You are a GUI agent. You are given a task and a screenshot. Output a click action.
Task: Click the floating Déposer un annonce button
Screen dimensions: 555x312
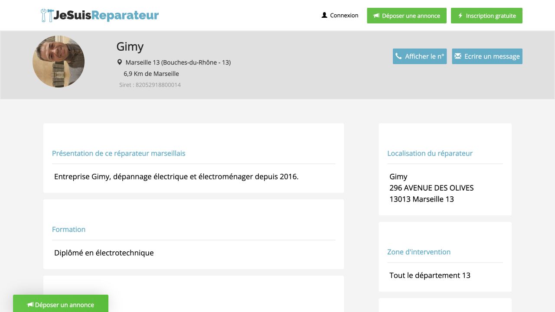pos(61,303)
